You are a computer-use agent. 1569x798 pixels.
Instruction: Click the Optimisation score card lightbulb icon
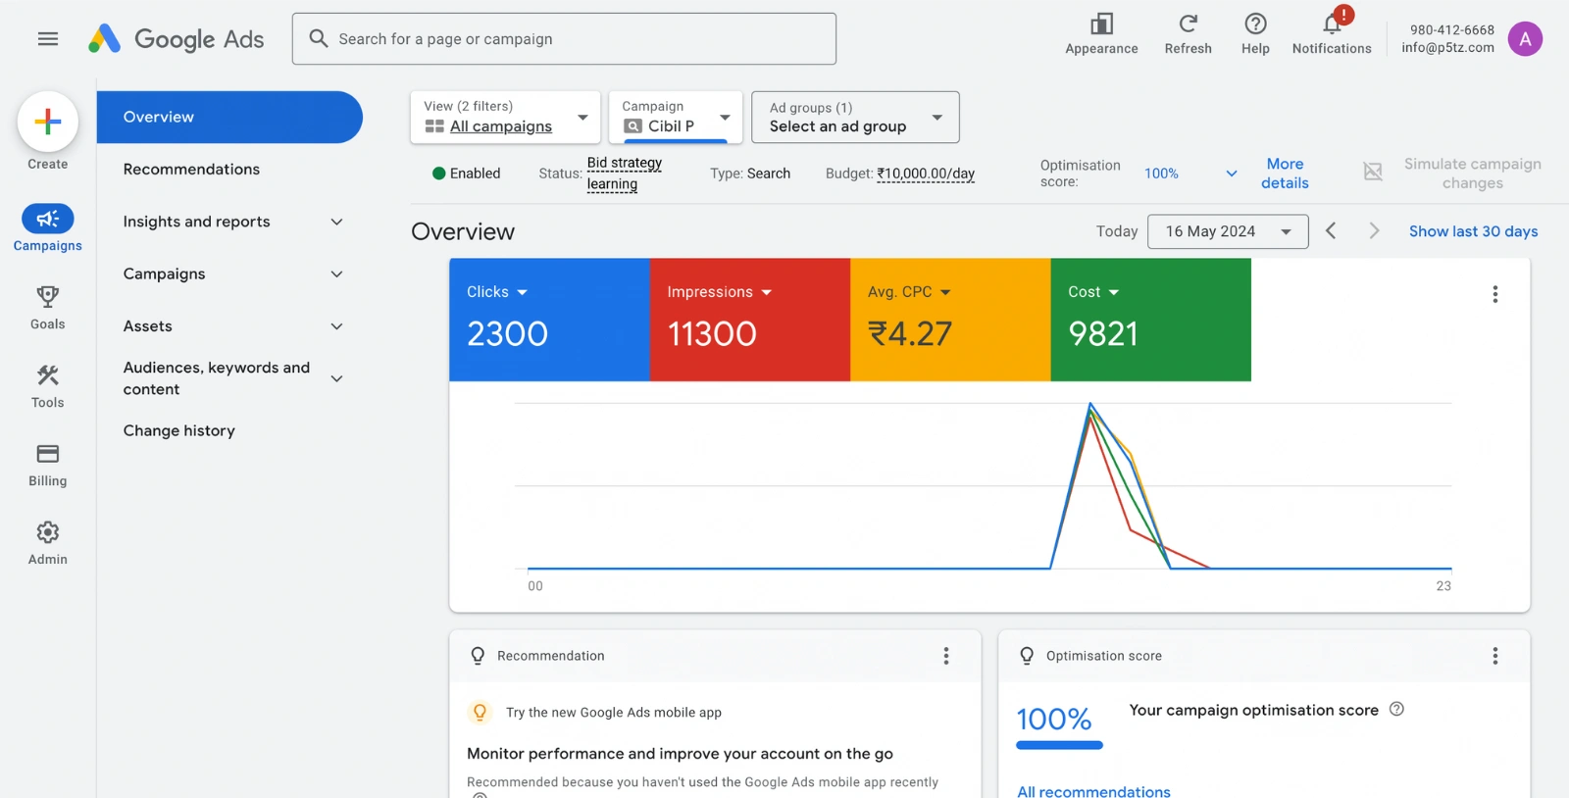(1027, 656)
